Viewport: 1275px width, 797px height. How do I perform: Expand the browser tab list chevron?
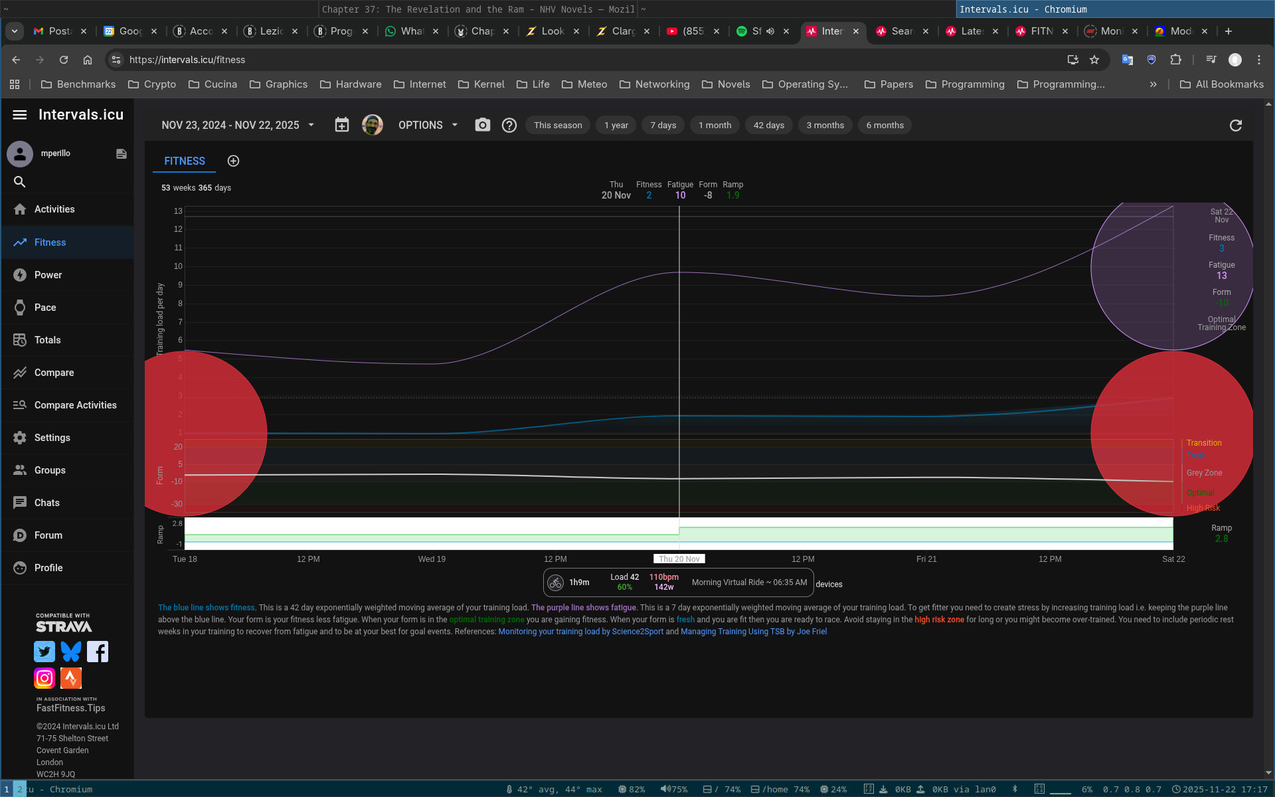pos(14,31)
